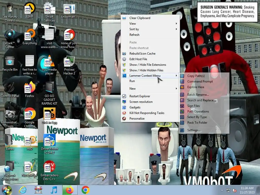Choose Select By Type submenu entry

coord(204,117)
